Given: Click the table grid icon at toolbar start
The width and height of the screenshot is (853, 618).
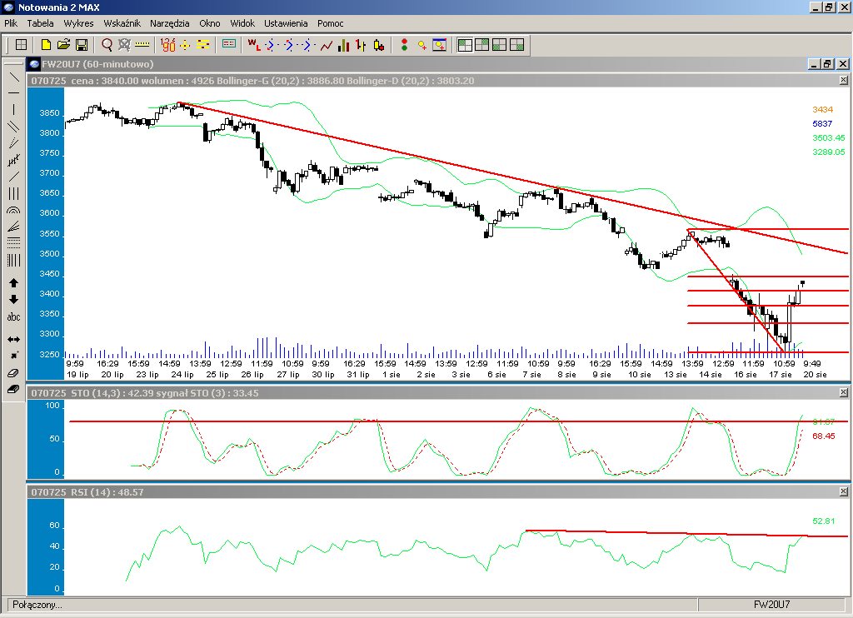Looking at the screenshot, I should pyautogui.click(x=21, y=44).
